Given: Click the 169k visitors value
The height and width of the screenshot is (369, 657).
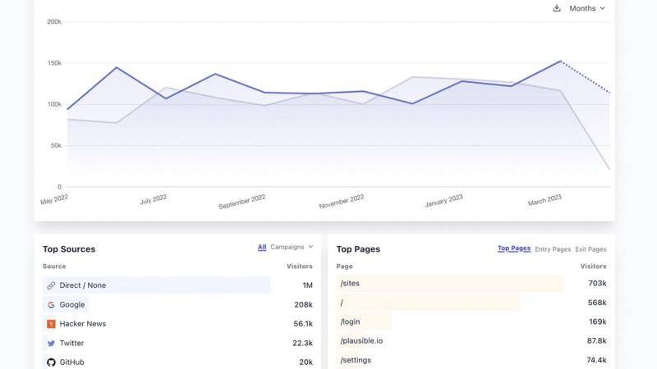Looking at the screenshot, I should (598, 321).
